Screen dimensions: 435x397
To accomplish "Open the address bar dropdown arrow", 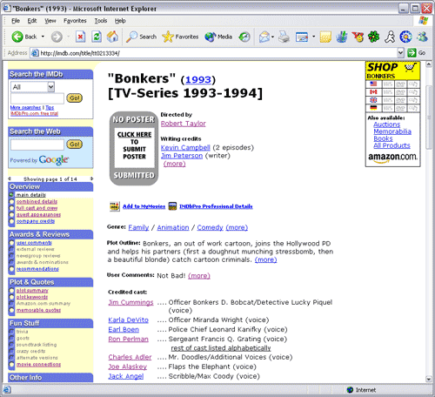I will coord(400,53).
